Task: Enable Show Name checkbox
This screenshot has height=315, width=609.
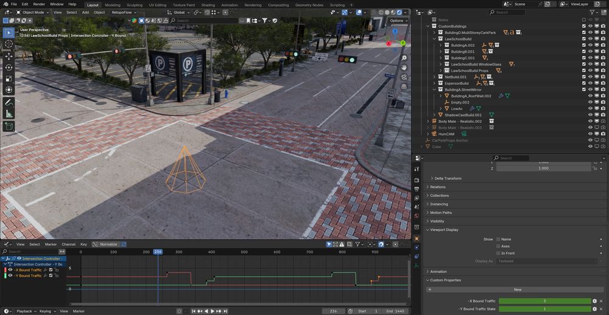Action: [x=498, y=240]
